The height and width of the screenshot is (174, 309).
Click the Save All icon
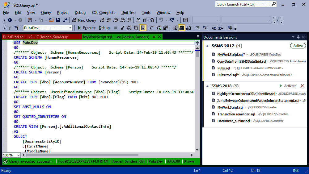tap(65, 20)
